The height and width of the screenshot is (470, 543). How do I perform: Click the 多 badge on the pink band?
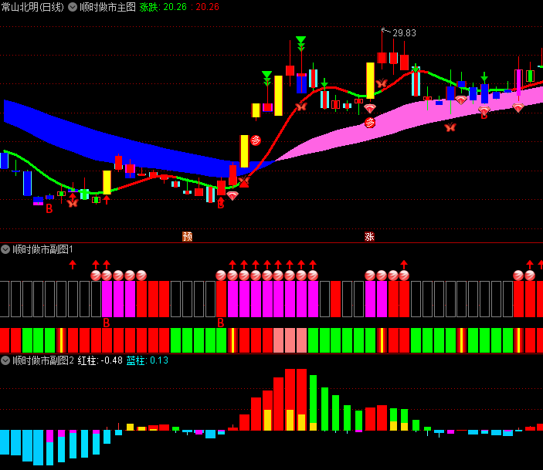370,123
